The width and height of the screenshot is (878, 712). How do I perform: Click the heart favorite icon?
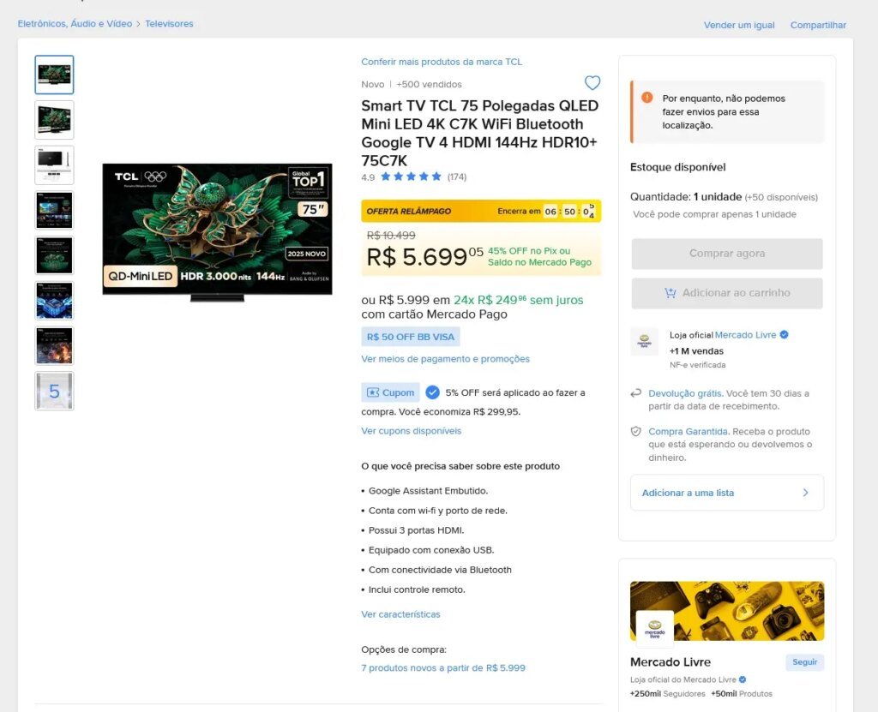[592, 83]
